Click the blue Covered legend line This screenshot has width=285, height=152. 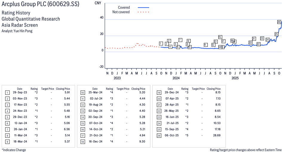coord(143,7)
